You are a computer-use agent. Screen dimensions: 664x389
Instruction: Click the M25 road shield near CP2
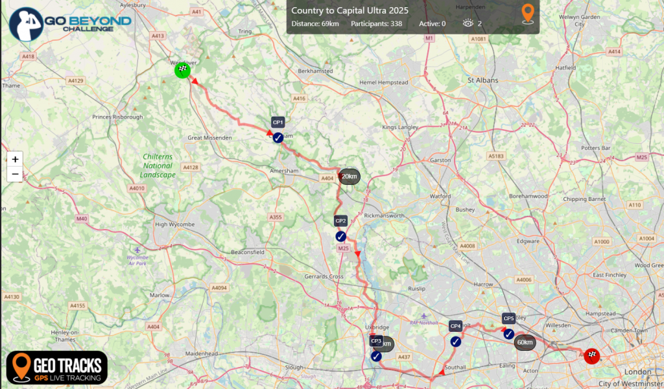(x=344, y=248)
